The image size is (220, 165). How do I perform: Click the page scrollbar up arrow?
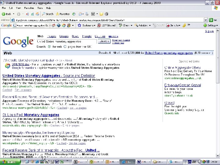pos(218,30)
